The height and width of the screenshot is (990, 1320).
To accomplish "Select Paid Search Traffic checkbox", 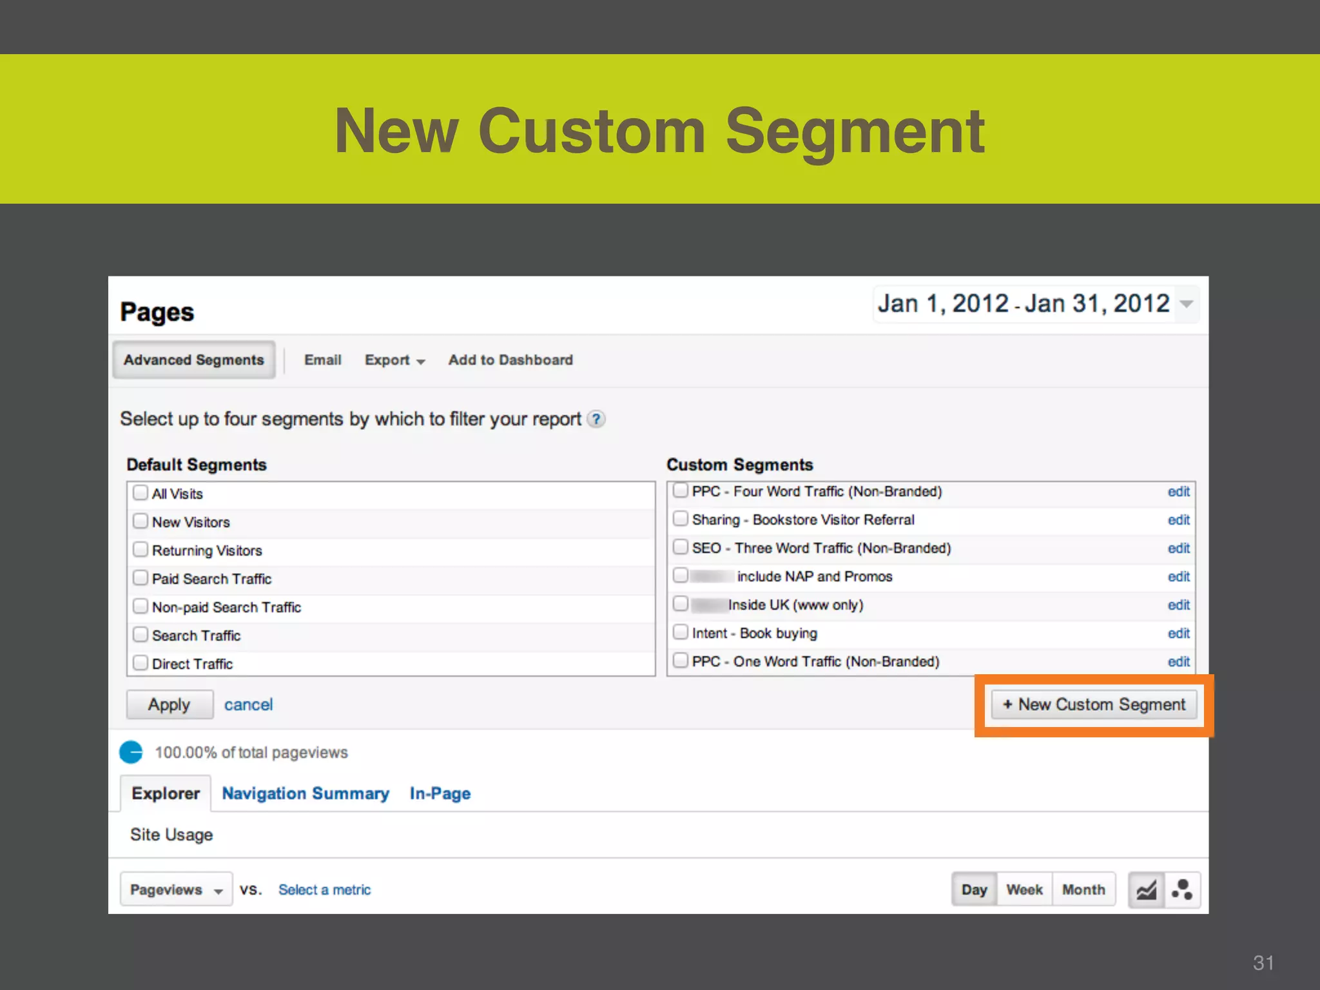I will pyautogui.click(x=140, y=578).
